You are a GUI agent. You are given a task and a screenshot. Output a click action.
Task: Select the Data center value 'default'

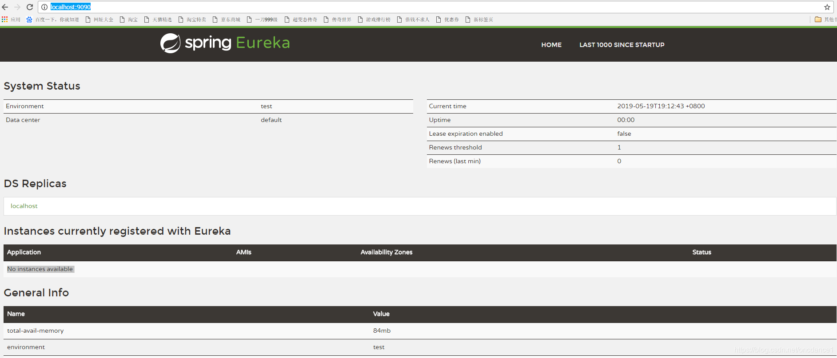coord(271,120)
